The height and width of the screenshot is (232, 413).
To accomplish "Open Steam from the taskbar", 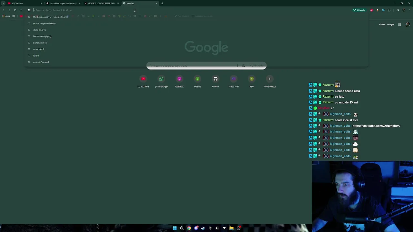I will pos(203,228).
